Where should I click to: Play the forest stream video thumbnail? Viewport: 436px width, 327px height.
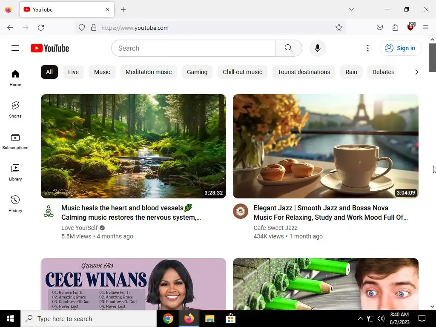[133, 146]
